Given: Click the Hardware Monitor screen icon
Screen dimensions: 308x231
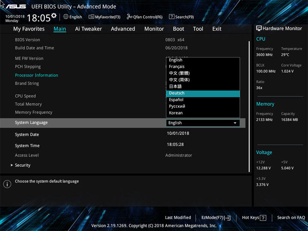Looking at the screenshot, I should 259,29.
